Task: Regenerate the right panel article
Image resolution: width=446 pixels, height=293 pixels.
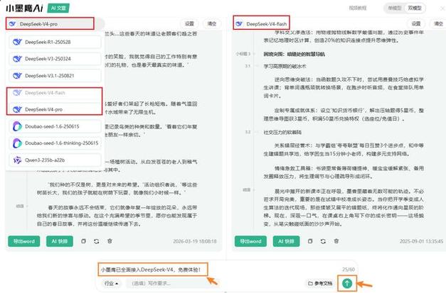Action: point(323,241)
